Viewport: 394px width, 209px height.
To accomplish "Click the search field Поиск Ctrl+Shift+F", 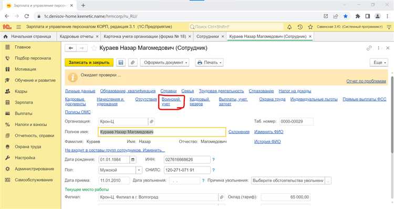I will pyautogui.click(x=236, y=27).
